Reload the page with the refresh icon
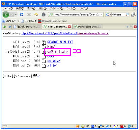The height and width of the screenshot is (130, 139). click(22, 15)
